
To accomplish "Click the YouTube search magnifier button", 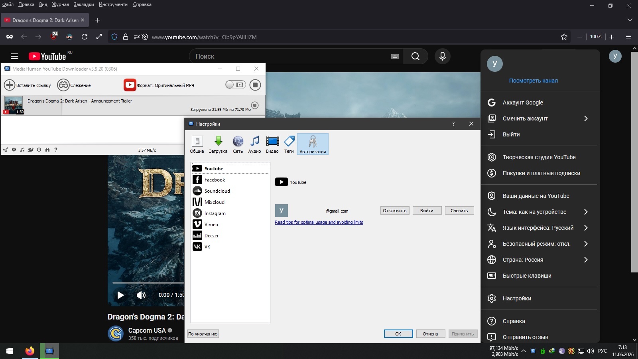I will tap(415, 56).
